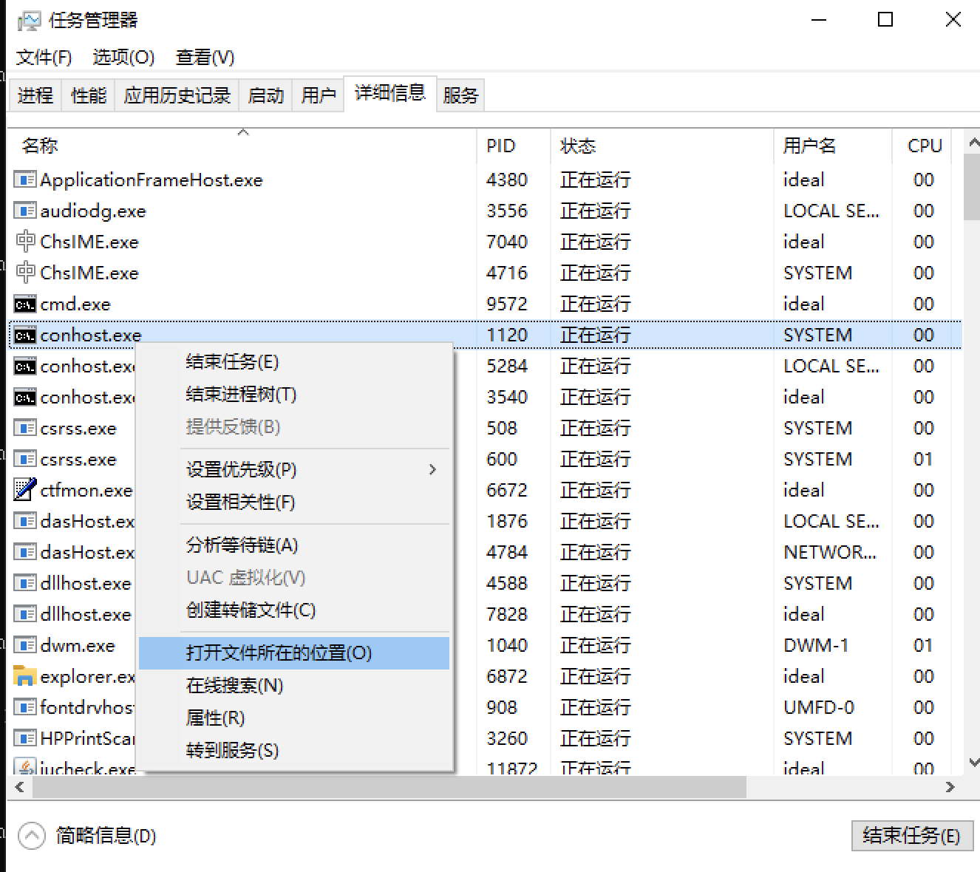Sort by the 名称 column header

click(x=40, y=146)
